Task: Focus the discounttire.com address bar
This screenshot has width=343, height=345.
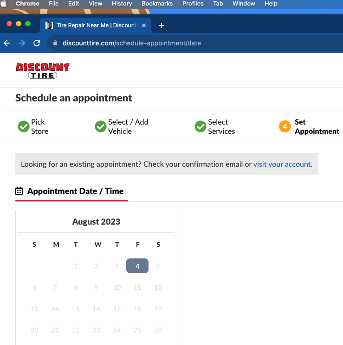Action: 194,43
